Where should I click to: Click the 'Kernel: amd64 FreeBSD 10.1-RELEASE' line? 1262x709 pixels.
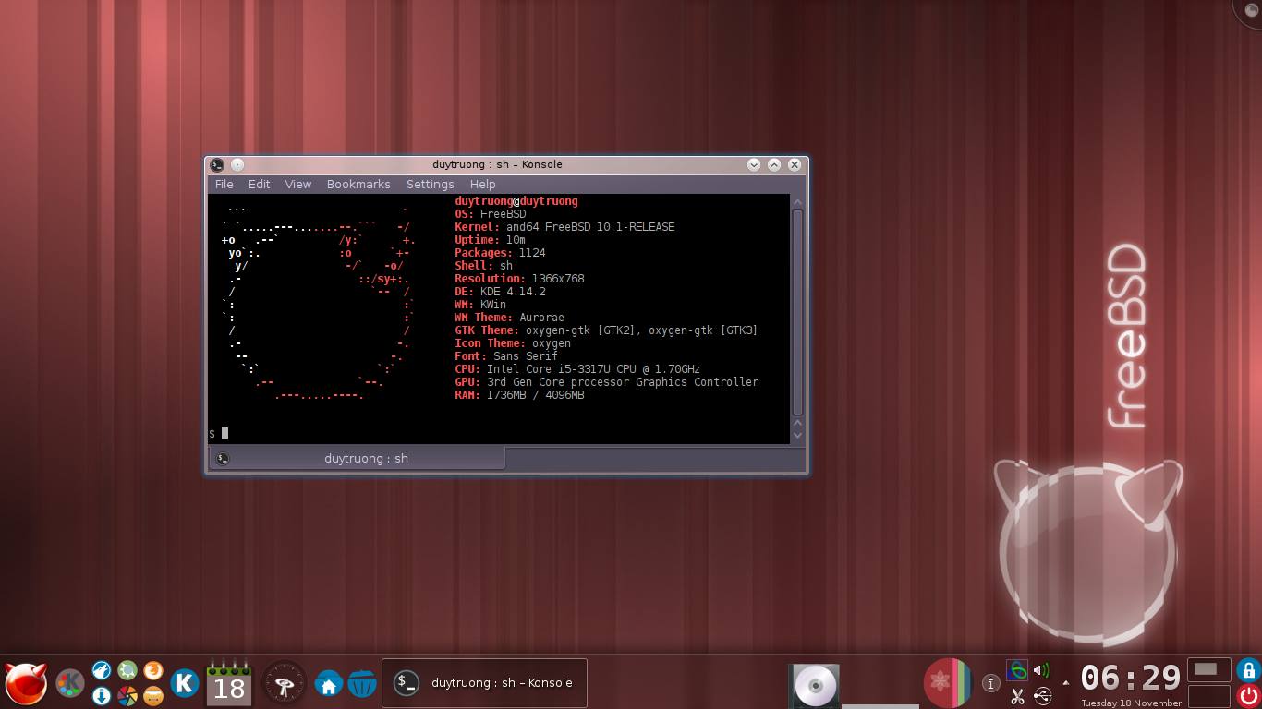pyautogui.click(x=564, y=227)
